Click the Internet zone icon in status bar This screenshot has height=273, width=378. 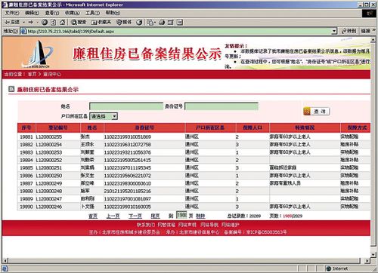pos(329,268)
